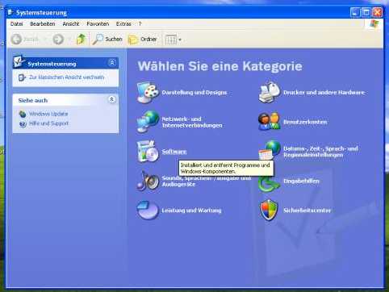389x292 pixels.
Task: Click Netzwerk- und Internetverbindungen link text
Action: pos(192,122)
